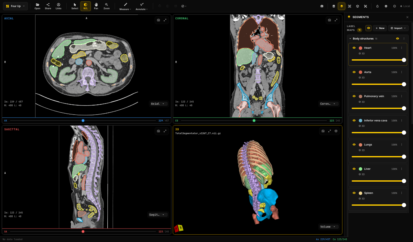Open settings gear icon
This screenshot has width=413, height=242.
pyautogui.click(x=386, y=6)
